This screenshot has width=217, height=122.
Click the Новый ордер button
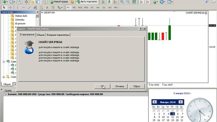(59, 2)
